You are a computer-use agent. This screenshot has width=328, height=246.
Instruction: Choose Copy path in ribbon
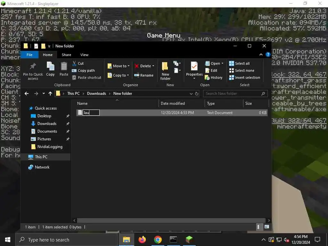tap(83, 70)
